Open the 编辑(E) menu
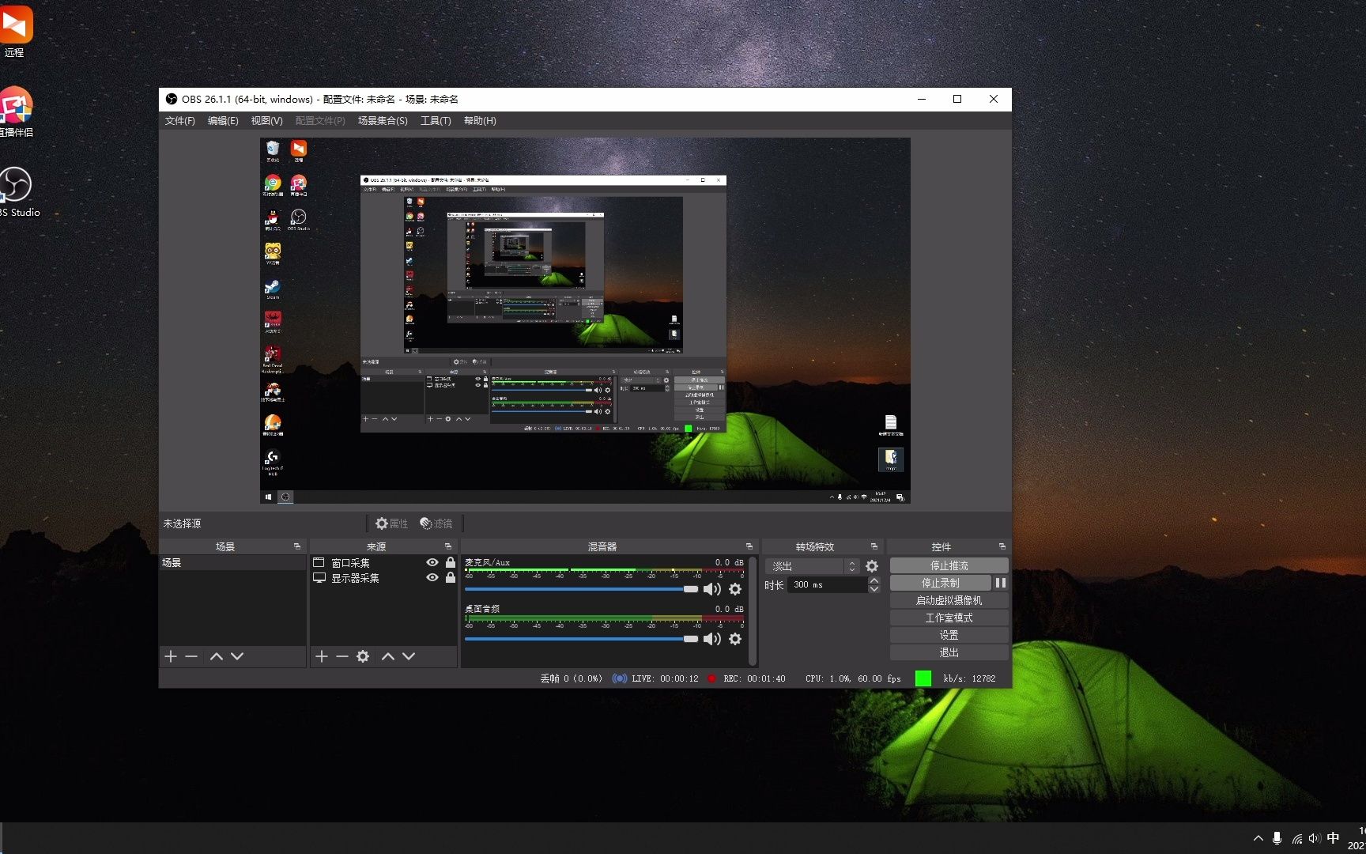The width and height of the screenshot is (1366, 854). pos(223,121)
